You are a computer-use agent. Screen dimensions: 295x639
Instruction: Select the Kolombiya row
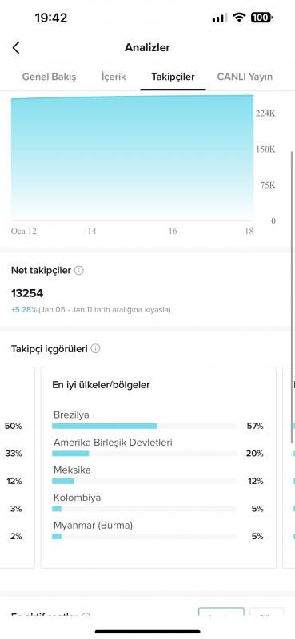[x=158, y=503]
